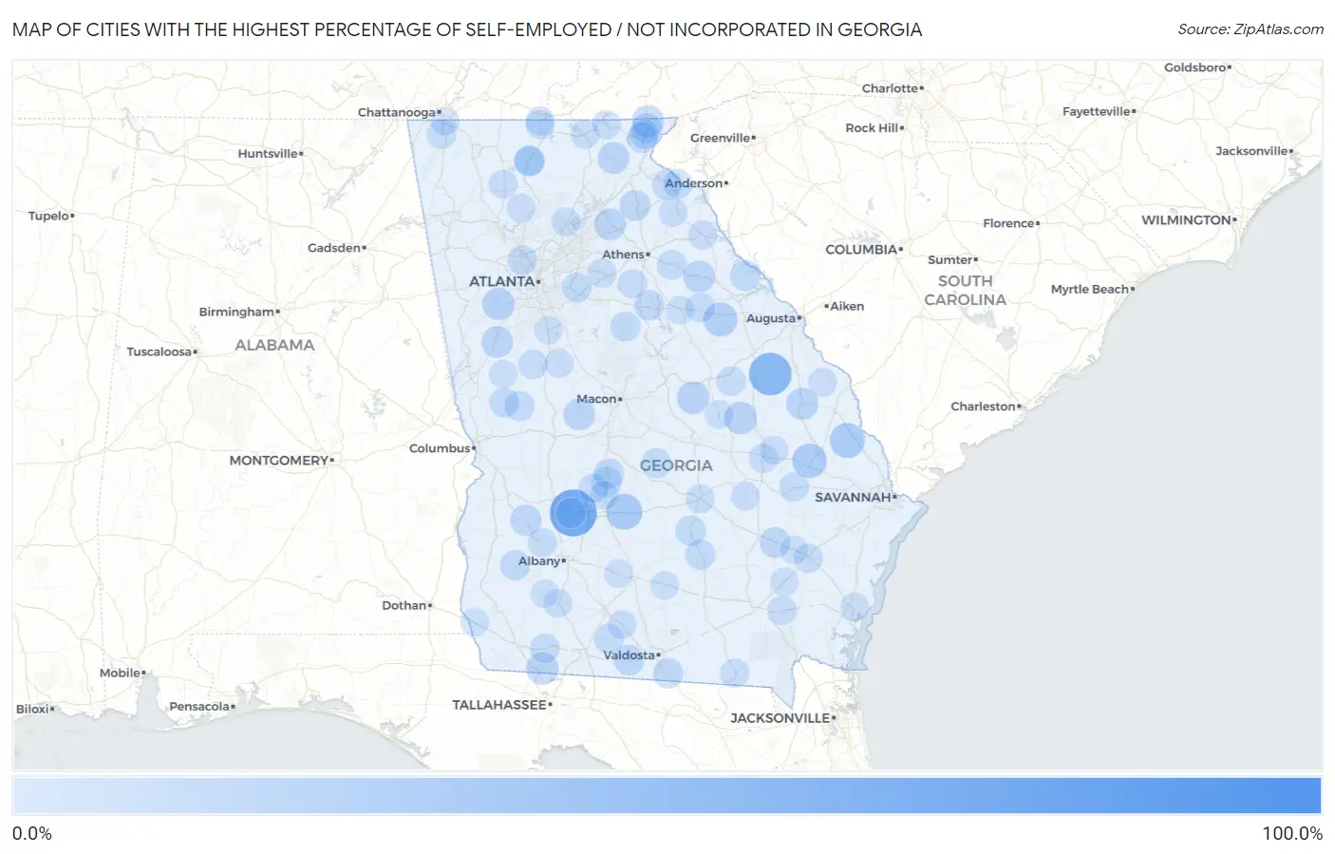Click the Anderson city label
Screen dimensions: 1335x854
(694, 183)
